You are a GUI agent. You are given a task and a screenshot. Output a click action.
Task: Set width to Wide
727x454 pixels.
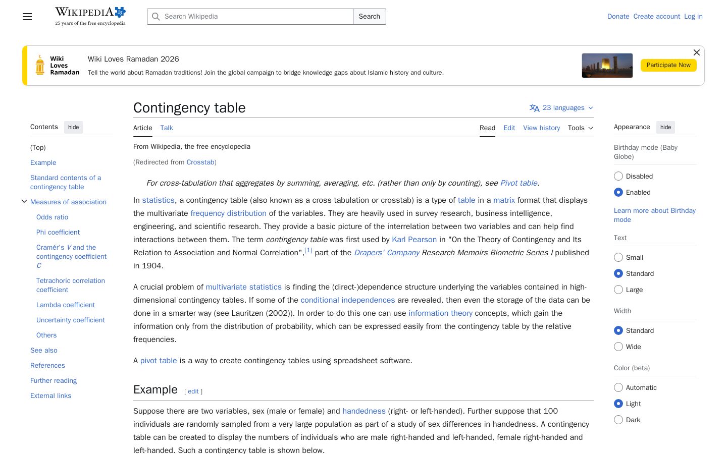(x=618, y=347)
